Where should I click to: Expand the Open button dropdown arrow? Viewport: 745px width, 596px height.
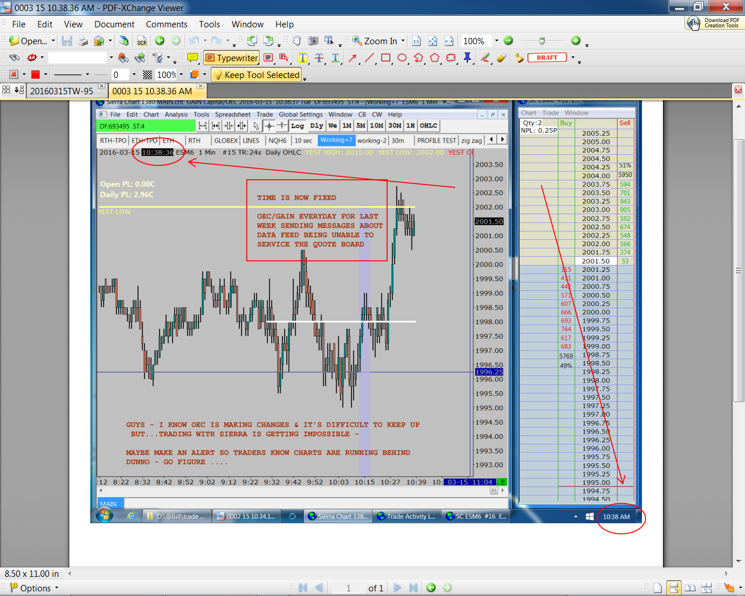point(53,41)
